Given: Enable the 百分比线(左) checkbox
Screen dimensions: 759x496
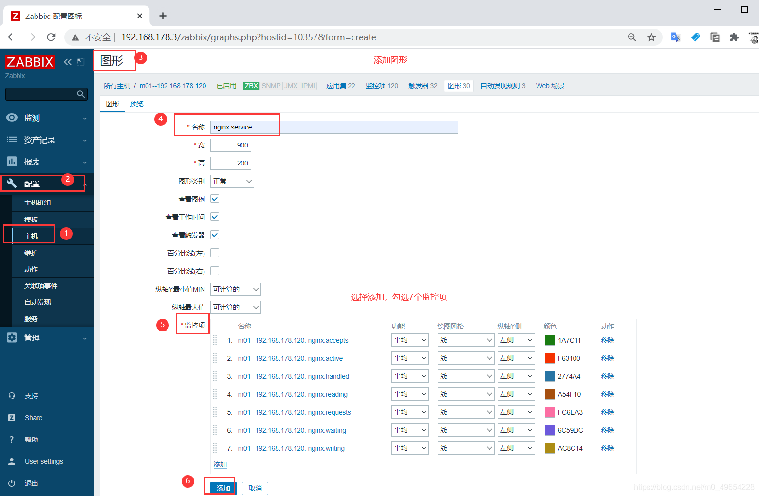Looking at the screenshot, I should [215, 253].
